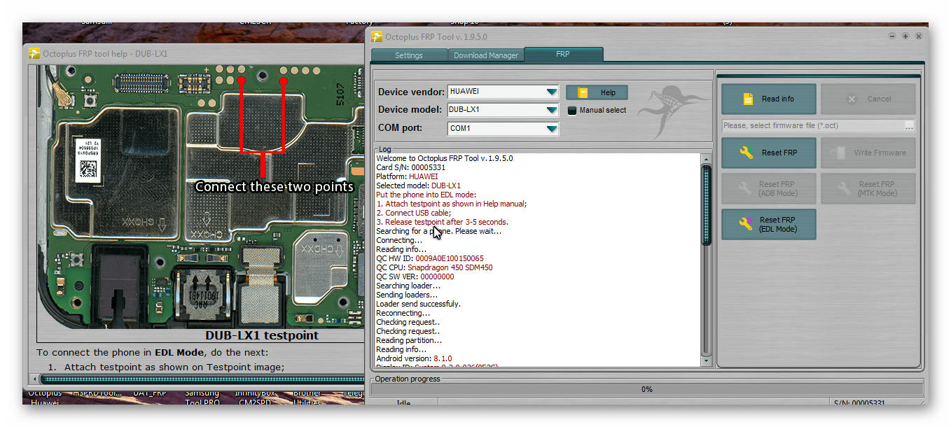Click 'Searching loader...' log line

(x=408, y=286)
